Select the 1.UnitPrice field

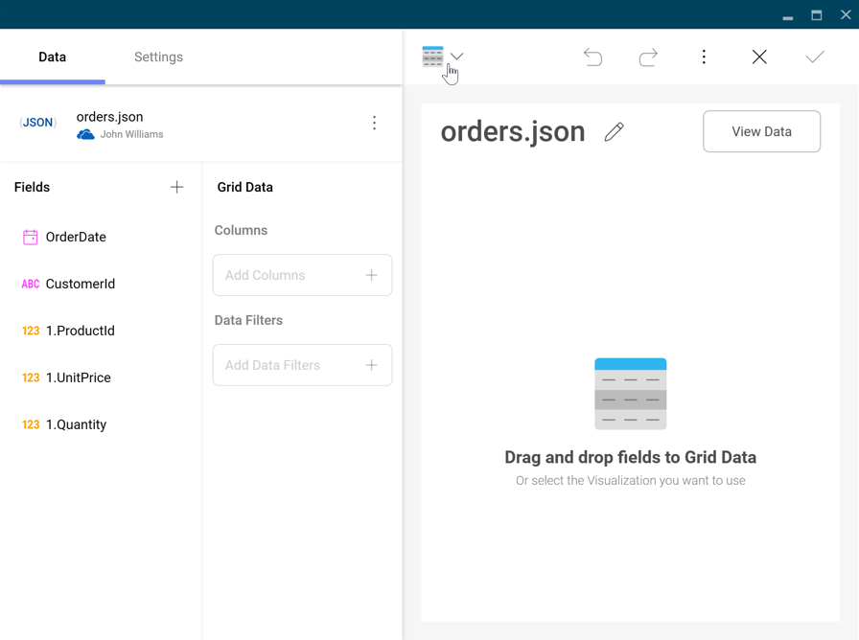(x=78, y=377)
